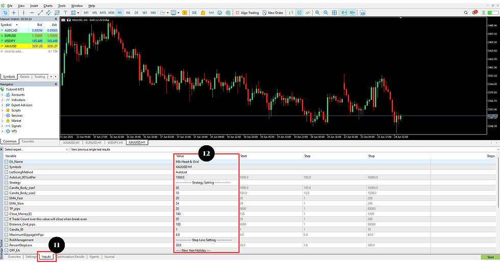The image size is (500, 263).
Task: Select the Fibonacci retracement tool
Action: point(57,13)
